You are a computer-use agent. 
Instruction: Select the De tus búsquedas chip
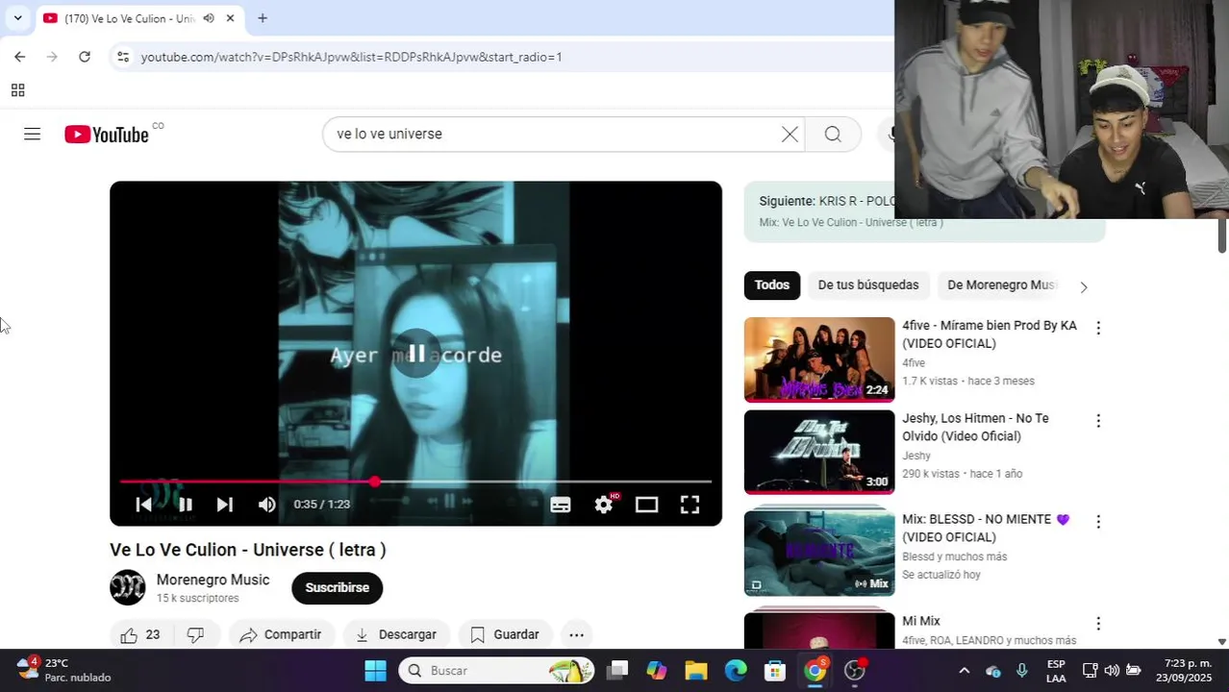click(x=868, y=285)
